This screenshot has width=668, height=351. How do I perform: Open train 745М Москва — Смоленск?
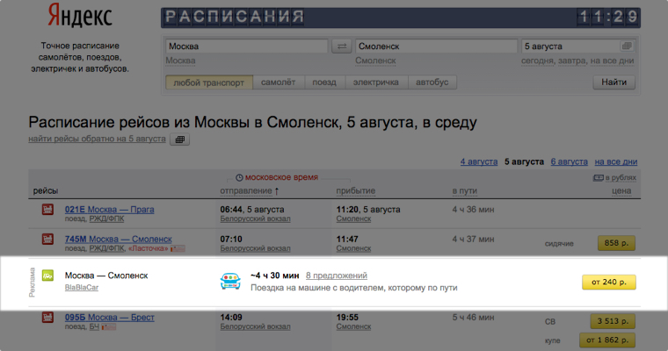[119, 239]
